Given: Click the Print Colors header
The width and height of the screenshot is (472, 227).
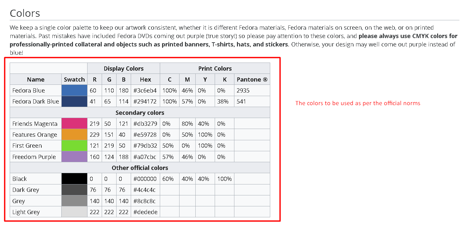Looking at the screenshot, I should 215,68.
